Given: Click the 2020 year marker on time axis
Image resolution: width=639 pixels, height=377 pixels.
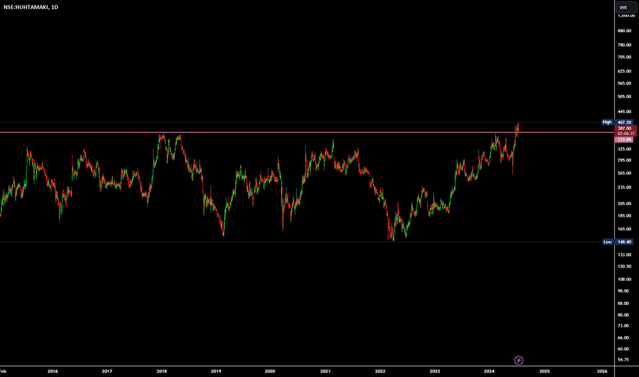Looking at the screenshot, I should click(269, 372).
